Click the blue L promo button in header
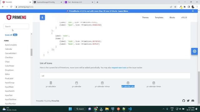Viewport: 200px width, 112px height. (42, 17)
